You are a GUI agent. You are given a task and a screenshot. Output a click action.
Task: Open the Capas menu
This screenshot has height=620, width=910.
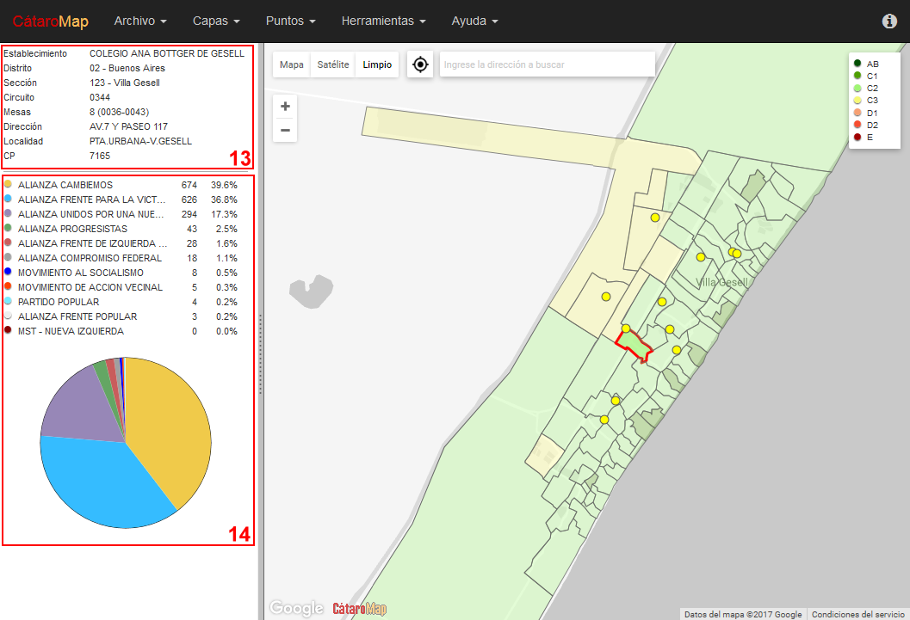[x=216, y=21]
